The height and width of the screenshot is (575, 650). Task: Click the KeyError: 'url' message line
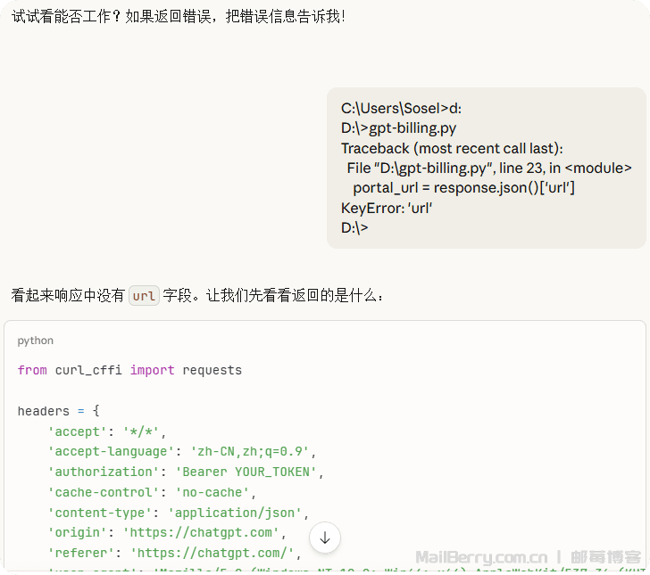click(387, 208)
